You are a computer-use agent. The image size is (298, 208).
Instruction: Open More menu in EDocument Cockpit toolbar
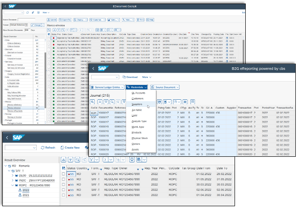(x=46, y=12)
